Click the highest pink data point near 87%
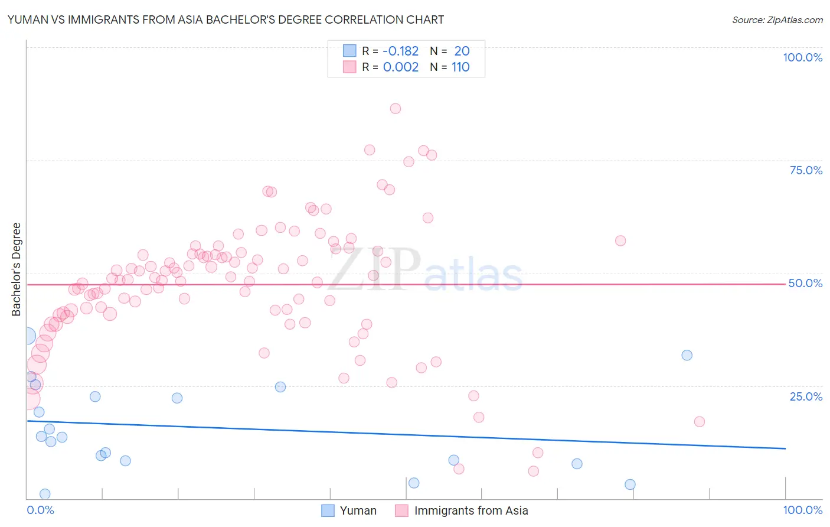 (x=396, y=109)
